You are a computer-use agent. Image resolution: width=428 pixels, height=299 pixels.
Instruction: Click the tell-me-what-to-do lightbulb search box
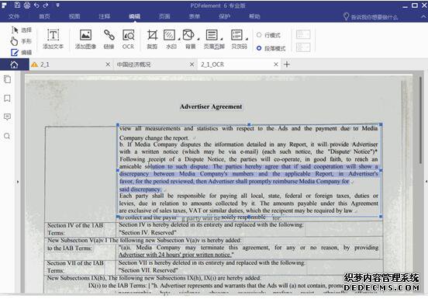[371, 17]
